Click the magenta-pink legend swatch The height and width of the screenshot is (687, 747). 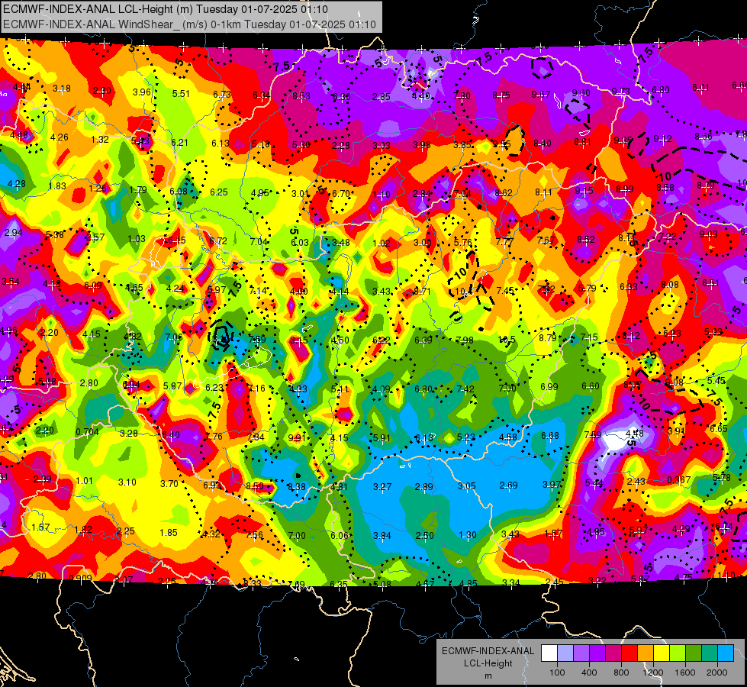pos(613,653)
